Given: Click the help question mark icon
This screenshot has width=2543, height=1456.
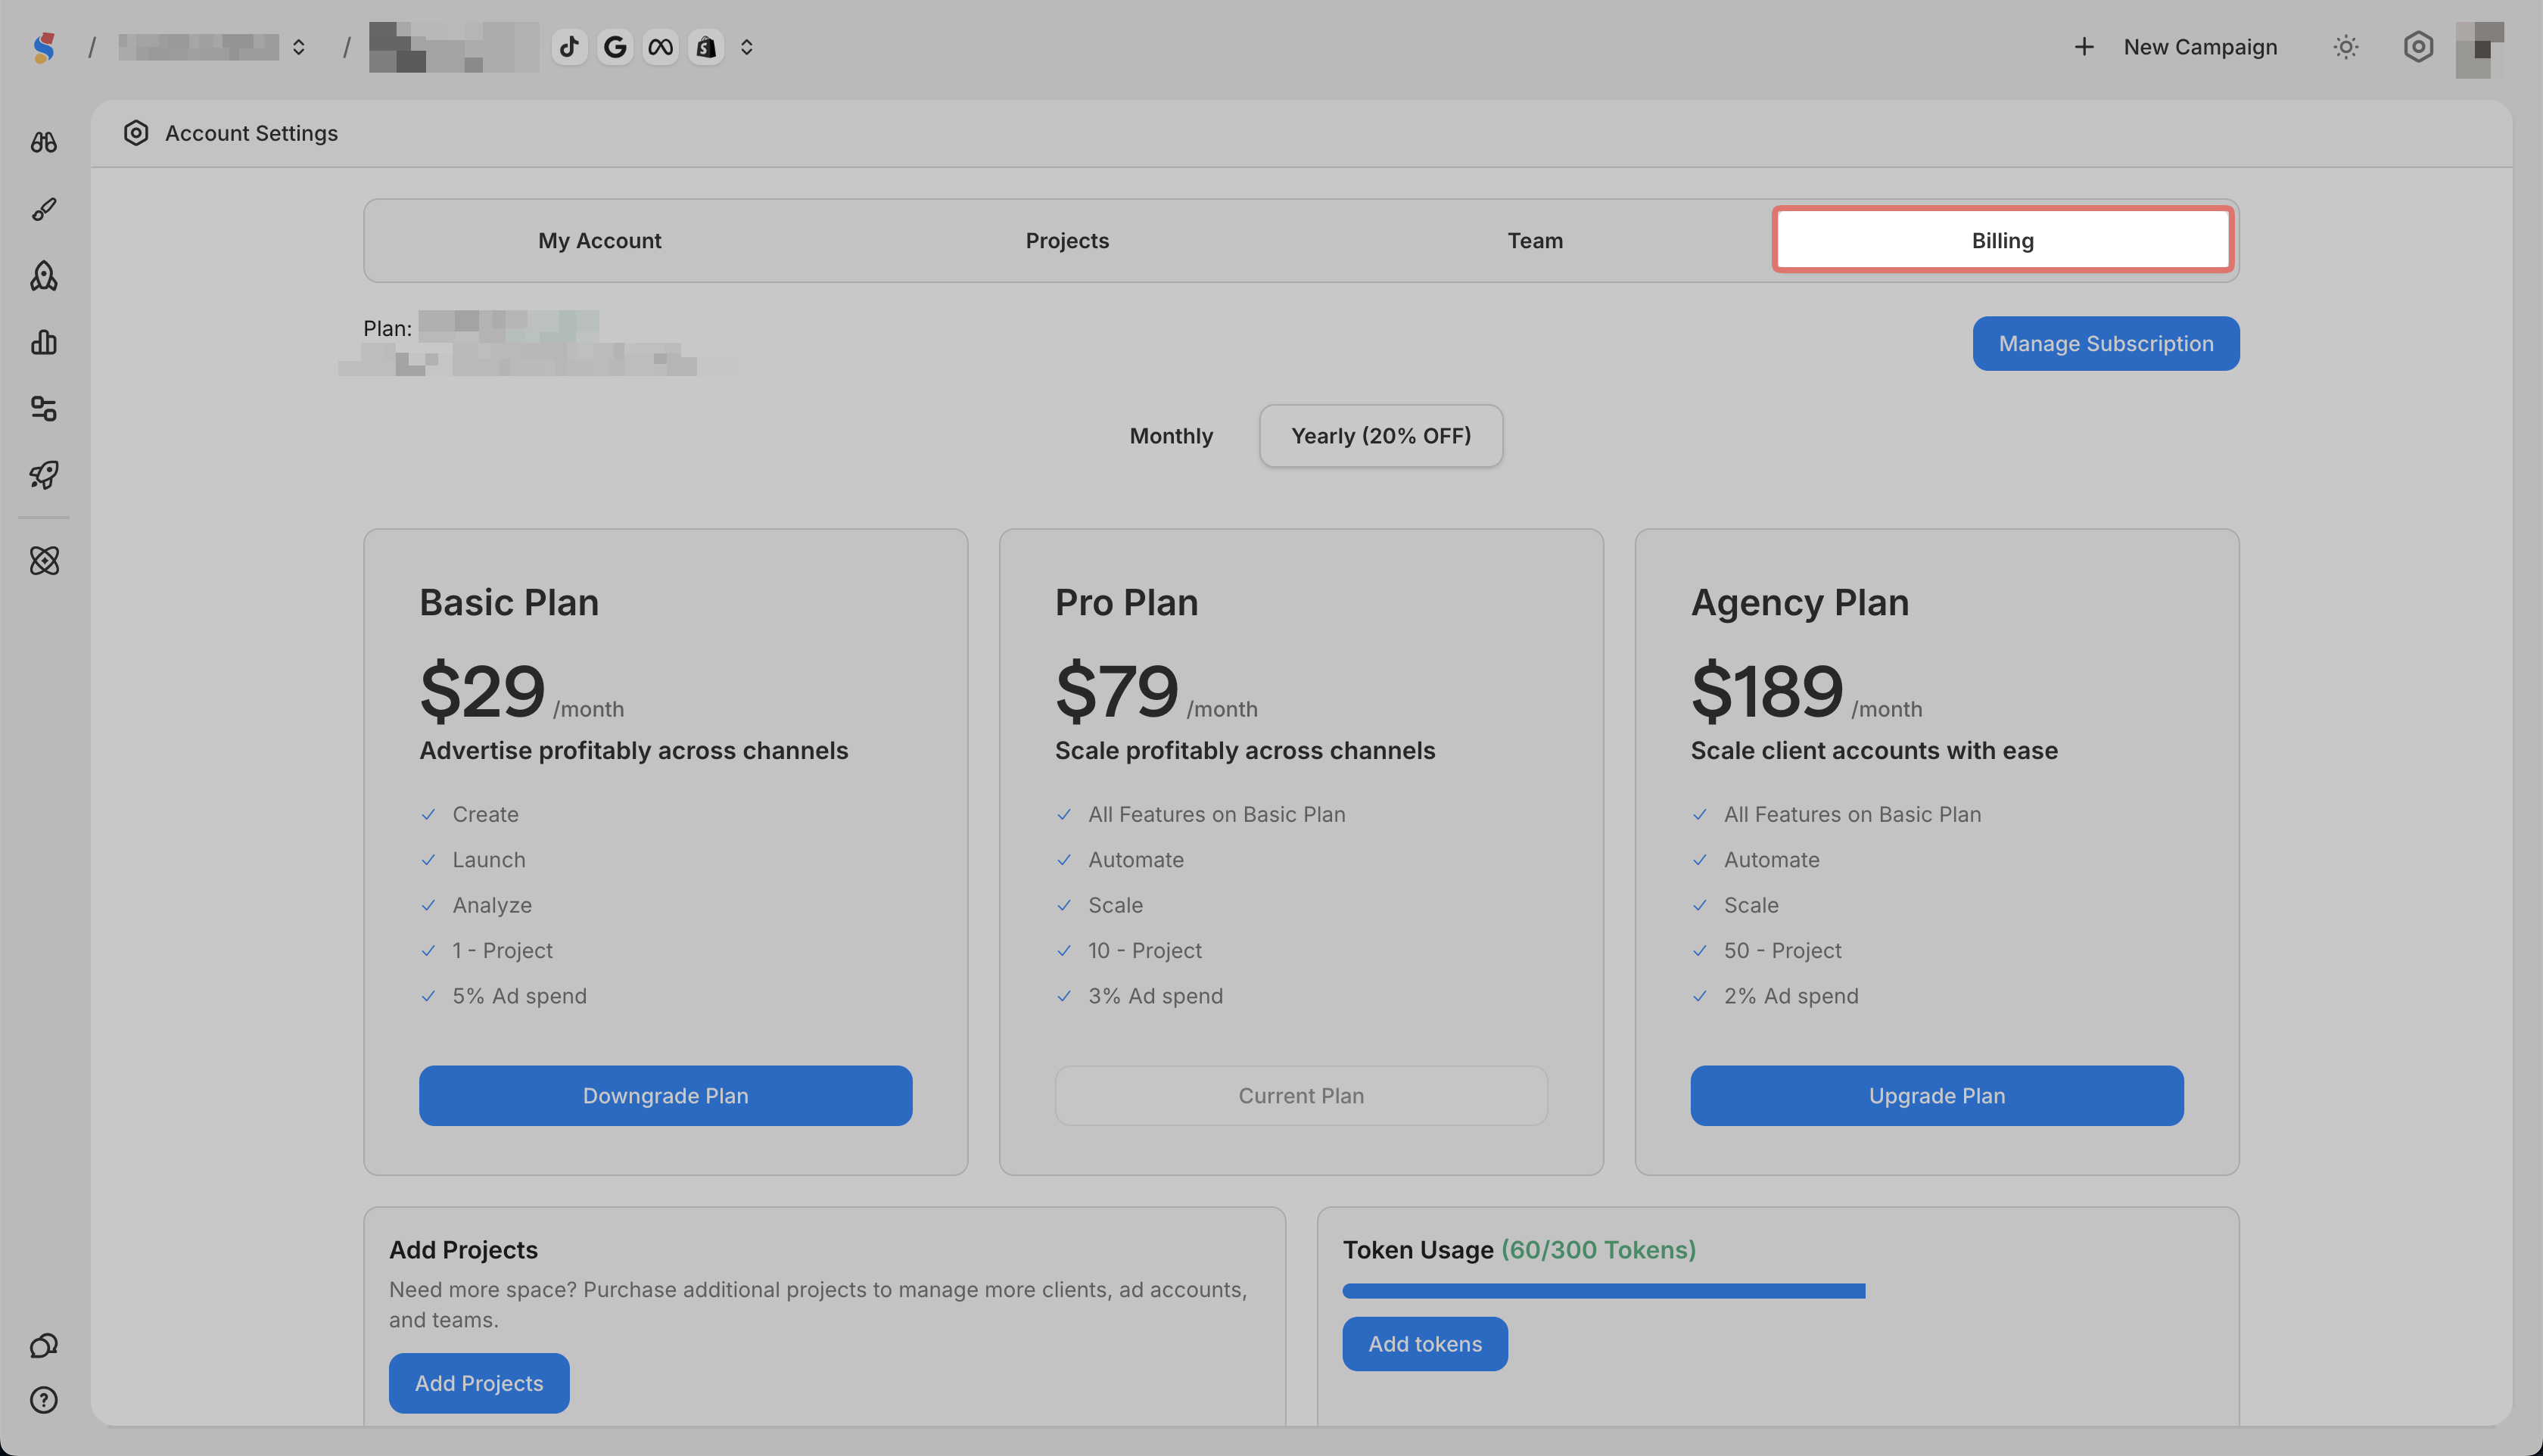Looking at the screenshot, I should click(44, 1400).
